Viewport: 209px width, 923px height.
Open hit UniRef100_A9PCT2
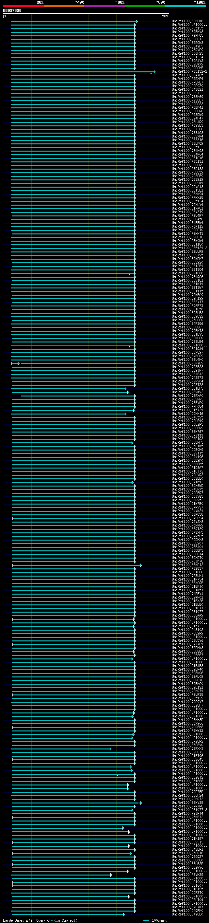tap(187, 39)
